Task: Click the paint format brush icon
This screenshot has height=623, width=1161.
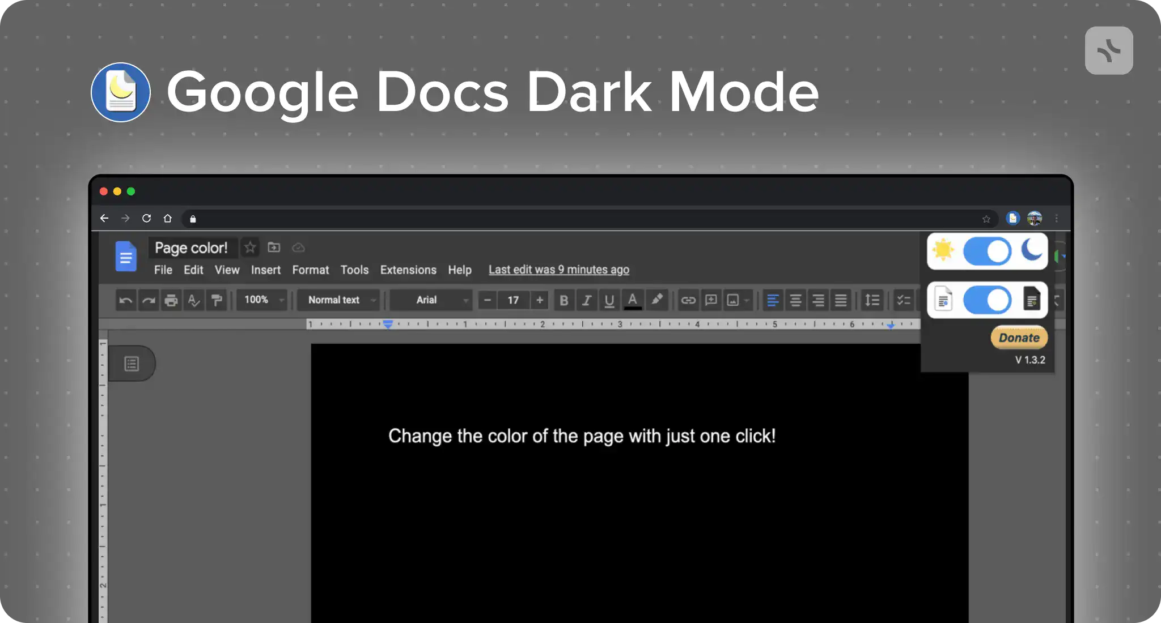Action: point(217,299)
